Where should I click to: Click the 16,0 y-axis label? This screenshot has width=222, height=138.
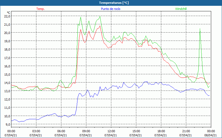(7, 66)
